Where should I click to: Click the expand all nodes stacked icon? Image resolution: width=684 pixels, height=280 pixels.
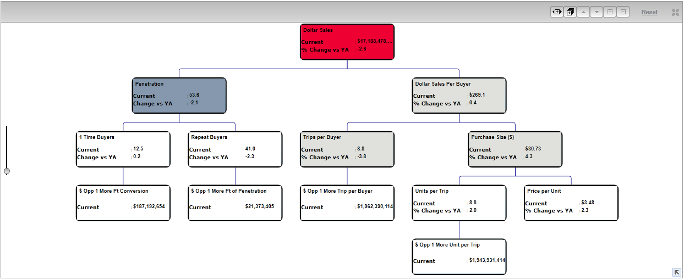[x=570, y=12]
